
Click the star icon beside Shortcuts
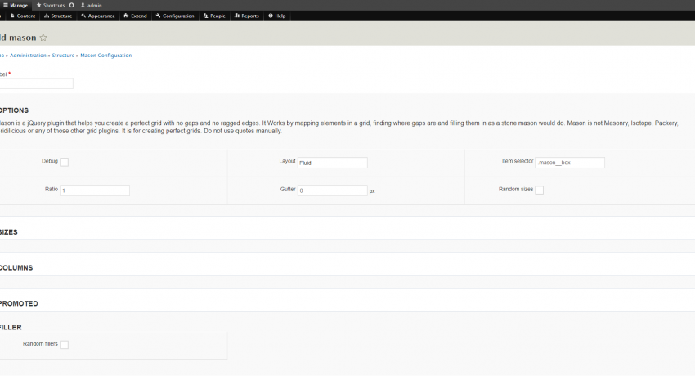[x=38, y=6]
